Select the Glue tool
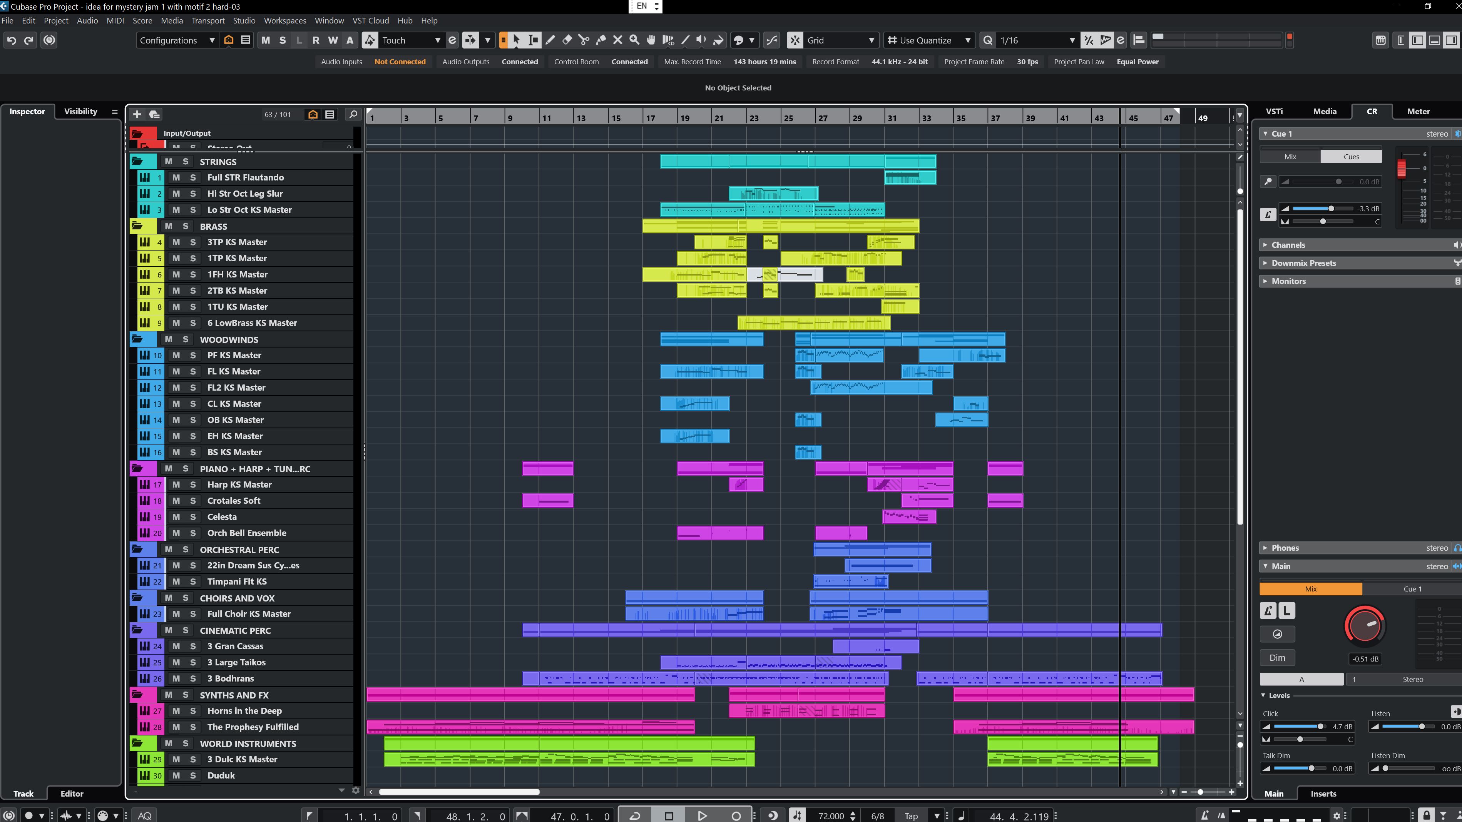The height and width of the screenshot is (822, 1462). (601, 40)
